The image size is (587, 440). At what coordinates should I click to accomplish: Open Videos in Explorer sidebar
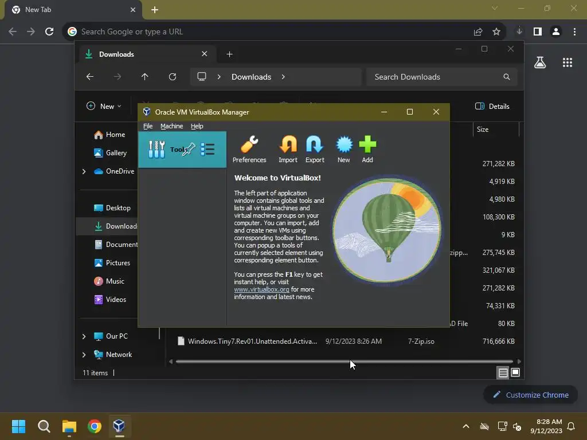click(x=110, y=299)
